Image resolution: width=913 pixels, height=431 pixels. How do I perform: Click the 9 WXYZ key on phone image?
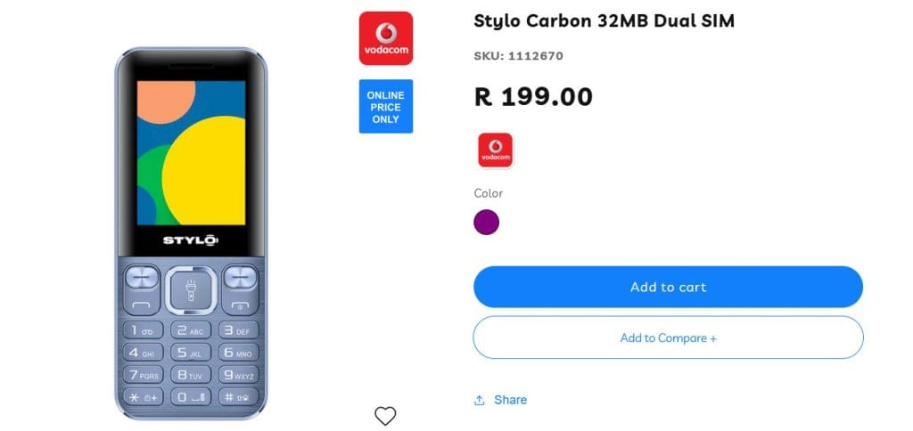pyautogui.click(x=238, y=375)
